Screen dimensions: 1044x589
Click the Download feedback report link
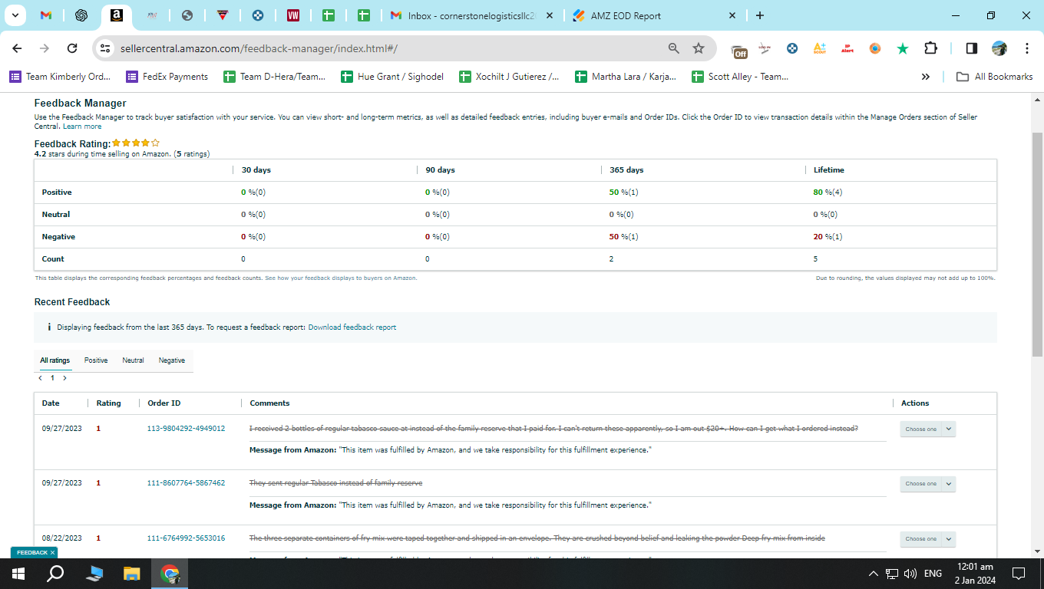pyautogui.click(x=352, y=327)
